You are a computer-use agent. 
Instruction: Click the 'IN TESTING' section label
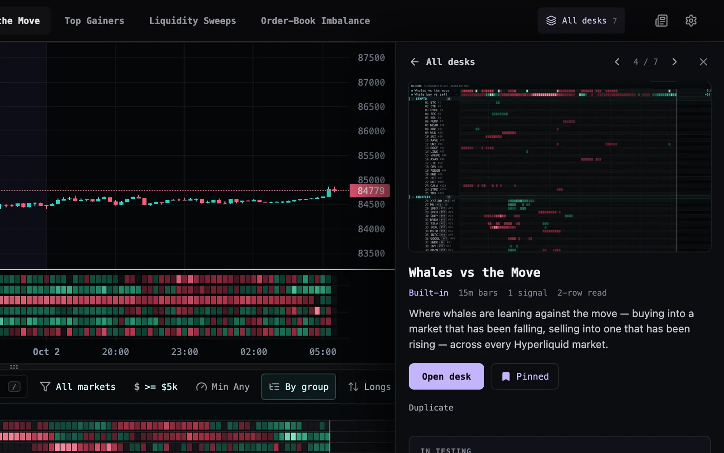[x=446, y=450]
